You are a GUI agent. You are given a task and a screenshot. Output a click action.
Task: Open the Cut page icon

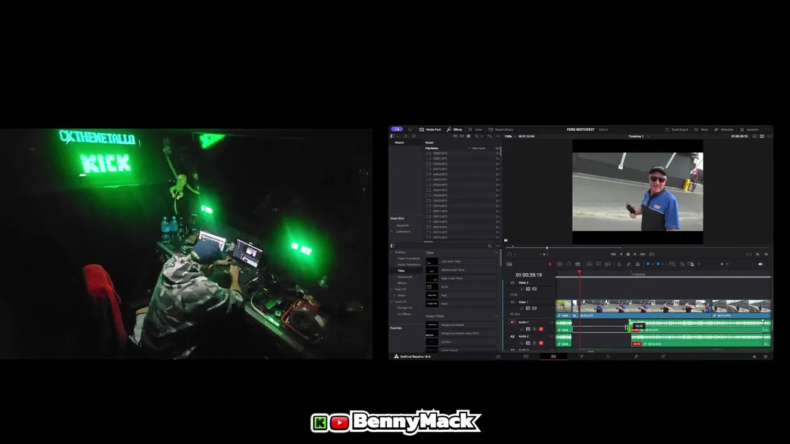point(526,356)
